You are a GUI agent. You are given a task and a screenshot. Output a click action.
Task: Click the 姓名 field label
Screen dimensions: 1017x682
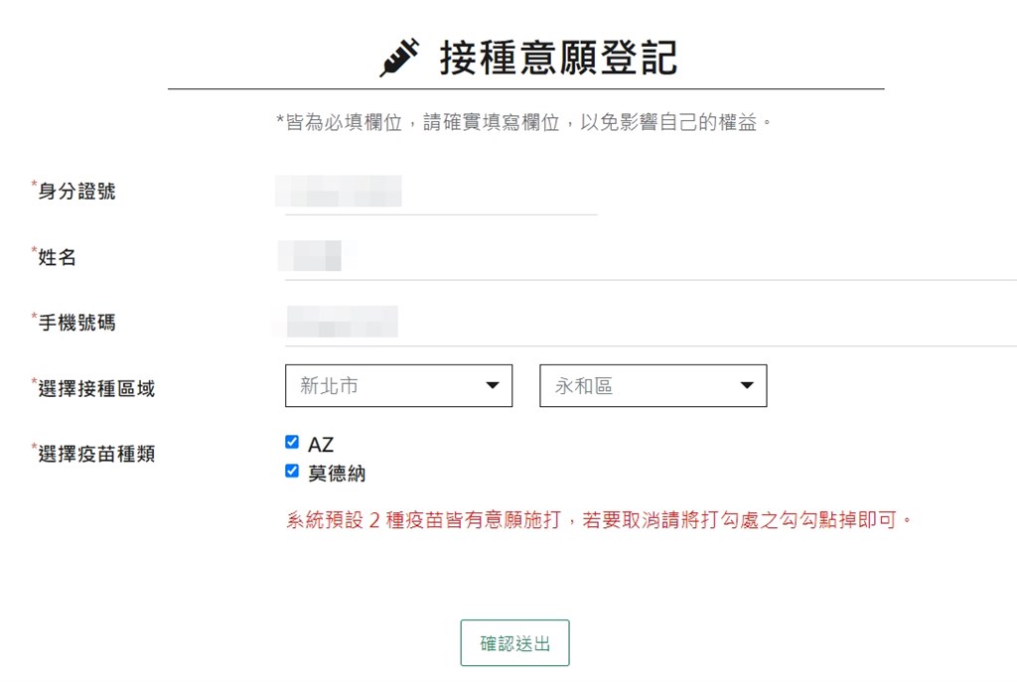pyautogui.click(x=58, y=257)
